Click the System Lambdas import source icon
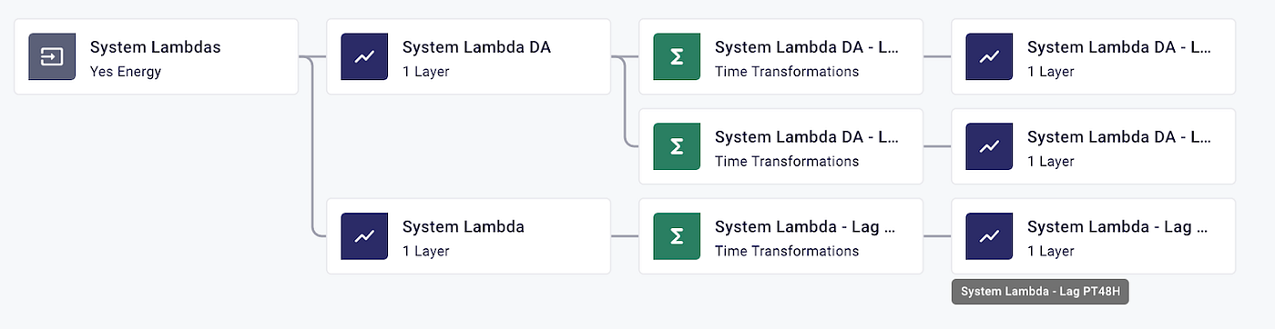The width and height of the screenshot is (1275, 329). 52,56
